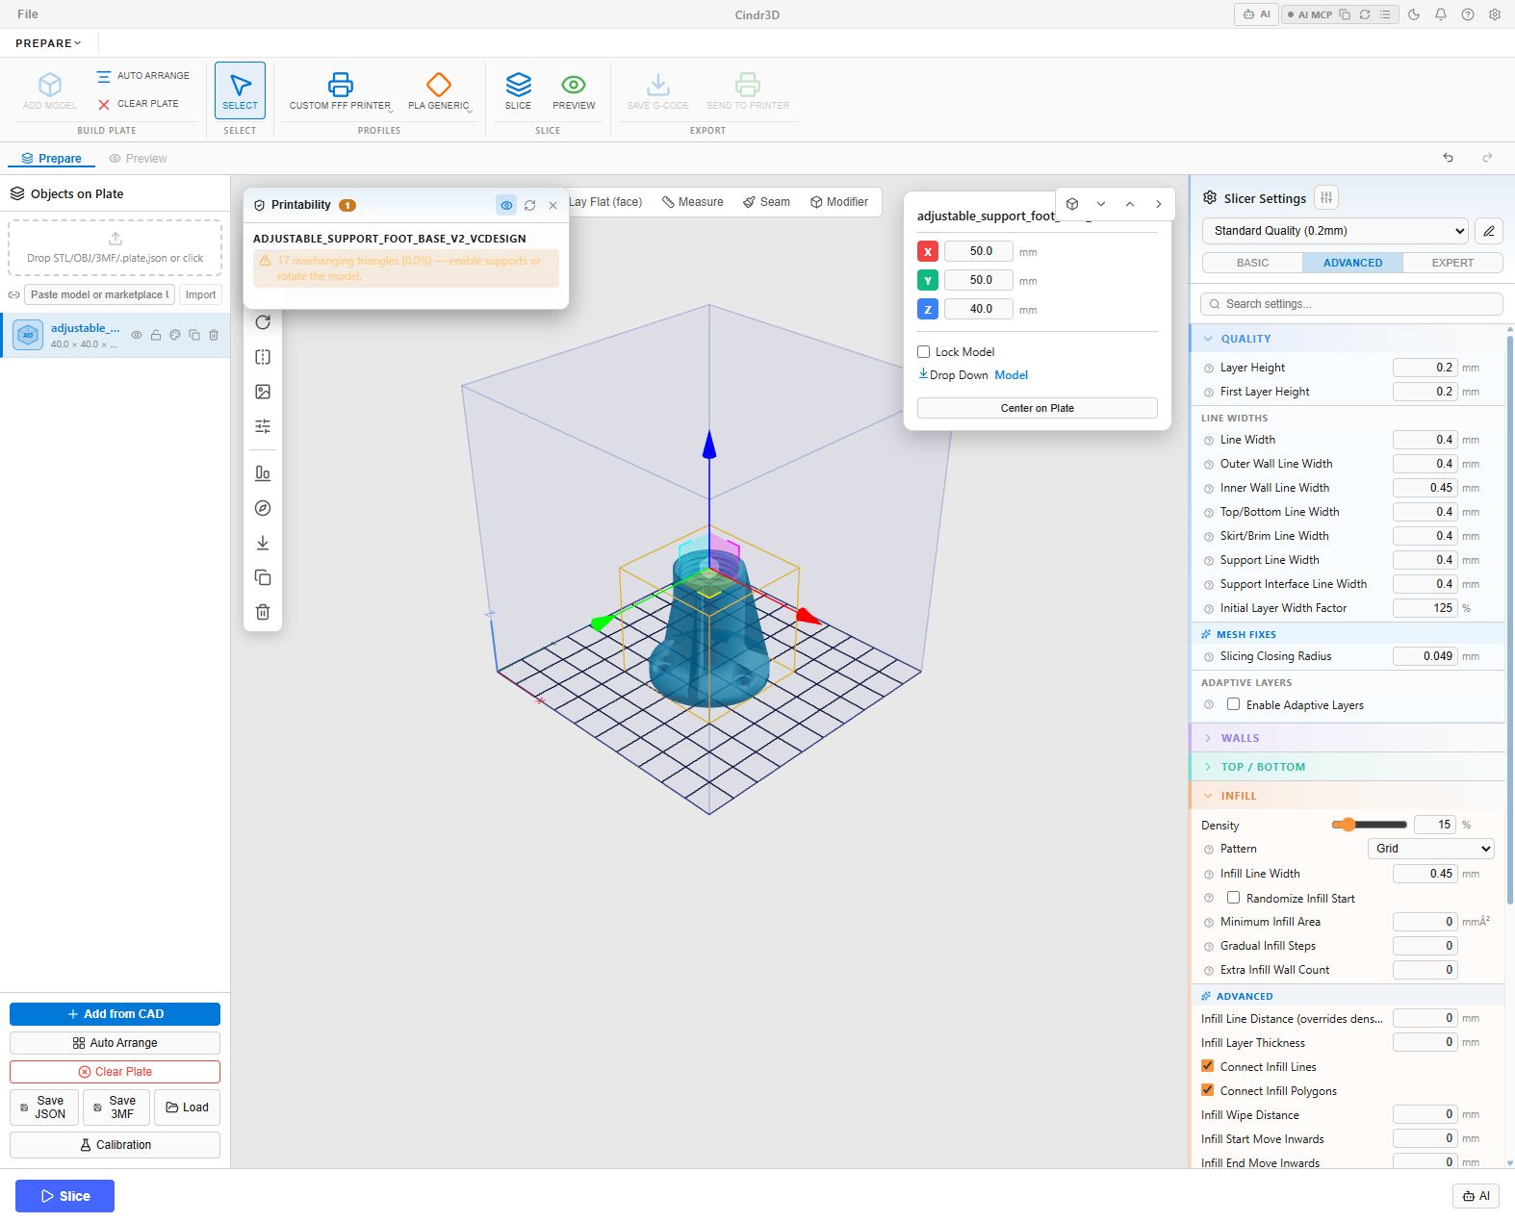Toggle the Printability overlay eye
The width and height of the screenshot is (1515, 1222).
(506, 205)
